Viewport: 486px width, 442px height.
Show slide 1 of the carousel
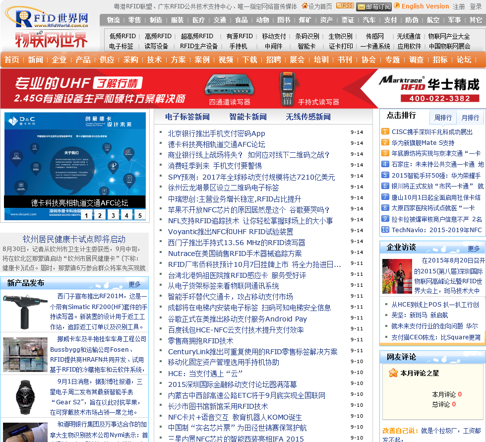pyautogui.click(x=86, y=215)
